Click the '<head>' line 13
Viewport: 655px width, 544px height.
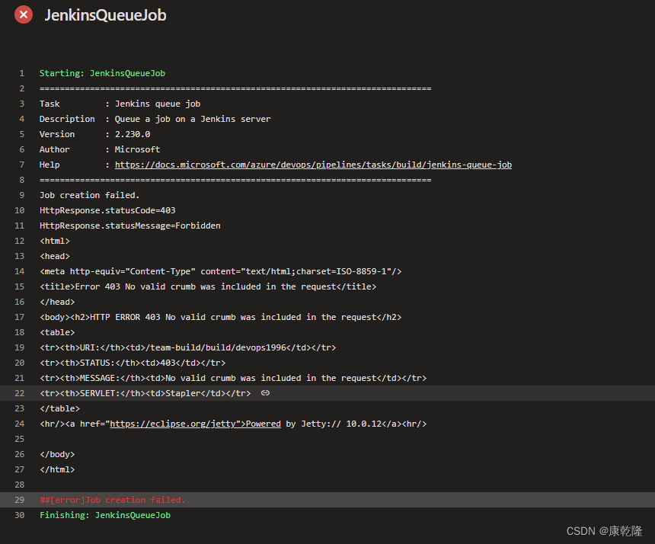pos(55,256)
